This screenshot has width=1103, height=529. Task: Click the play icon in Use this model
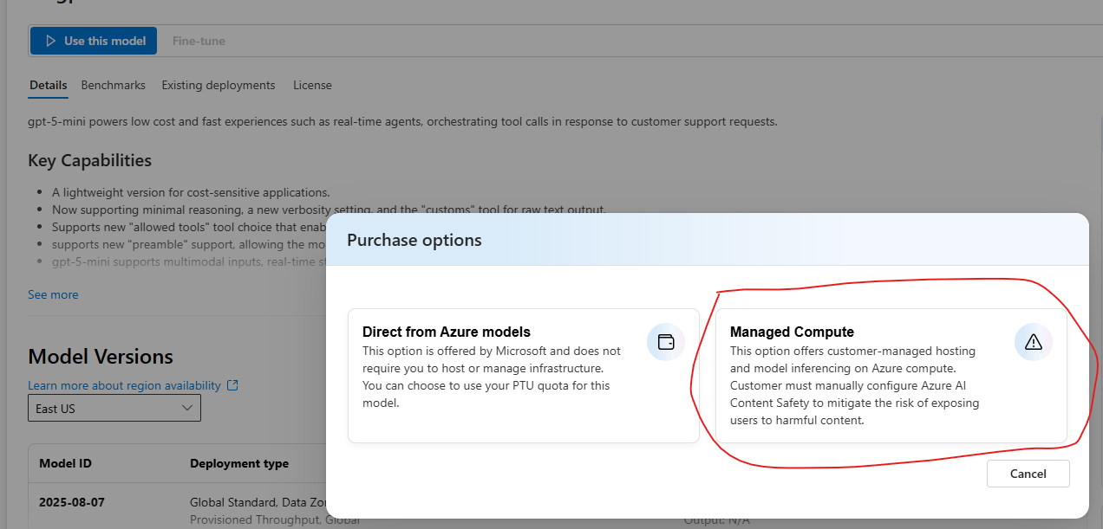(49, 42)
